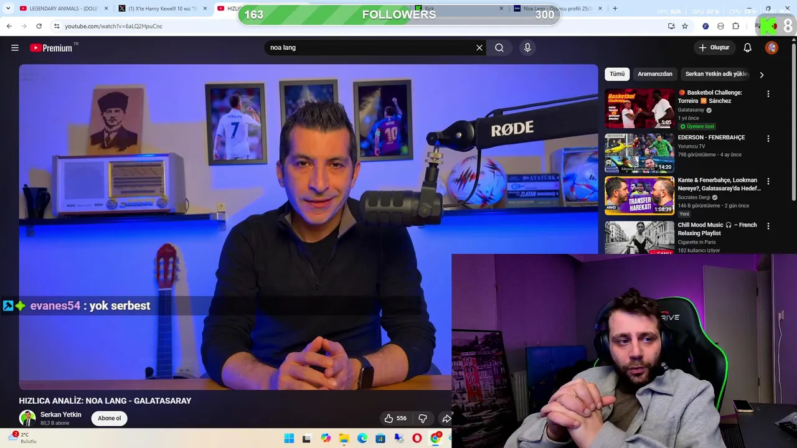Open Serkan Yetkin channel avatar
The width and height of the screenshot is (797, 448).
coord(27,418)
